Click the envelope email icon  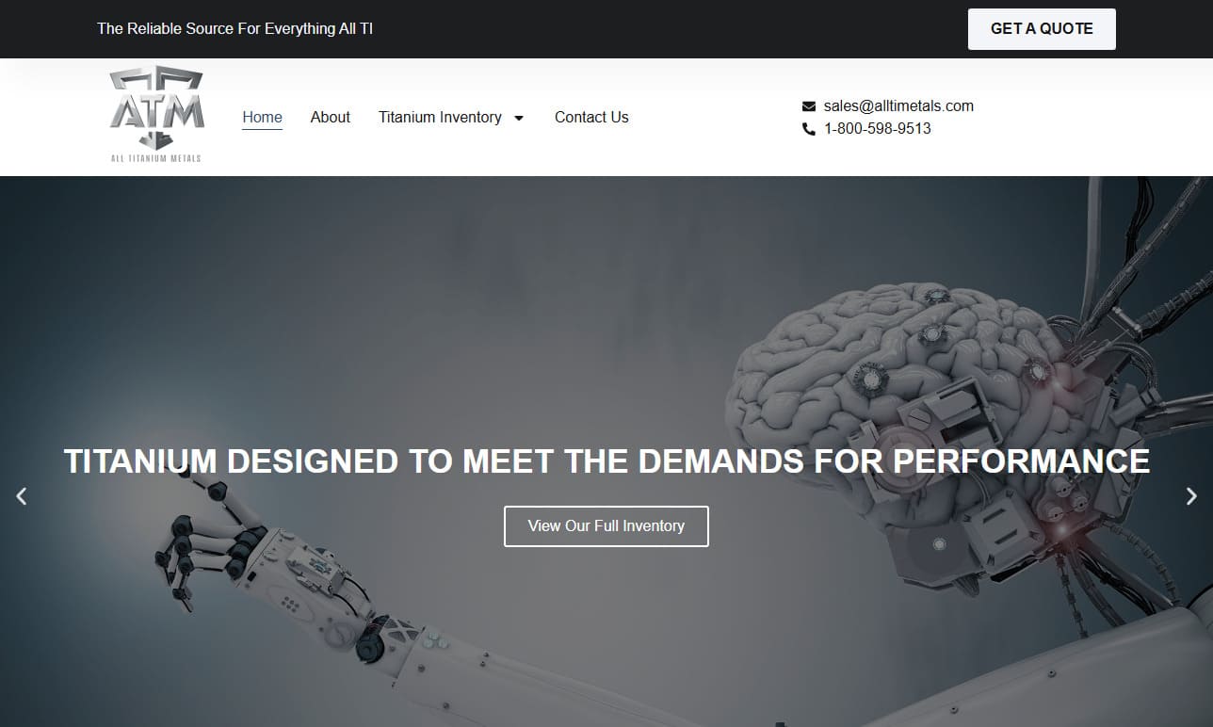point(809,106)
